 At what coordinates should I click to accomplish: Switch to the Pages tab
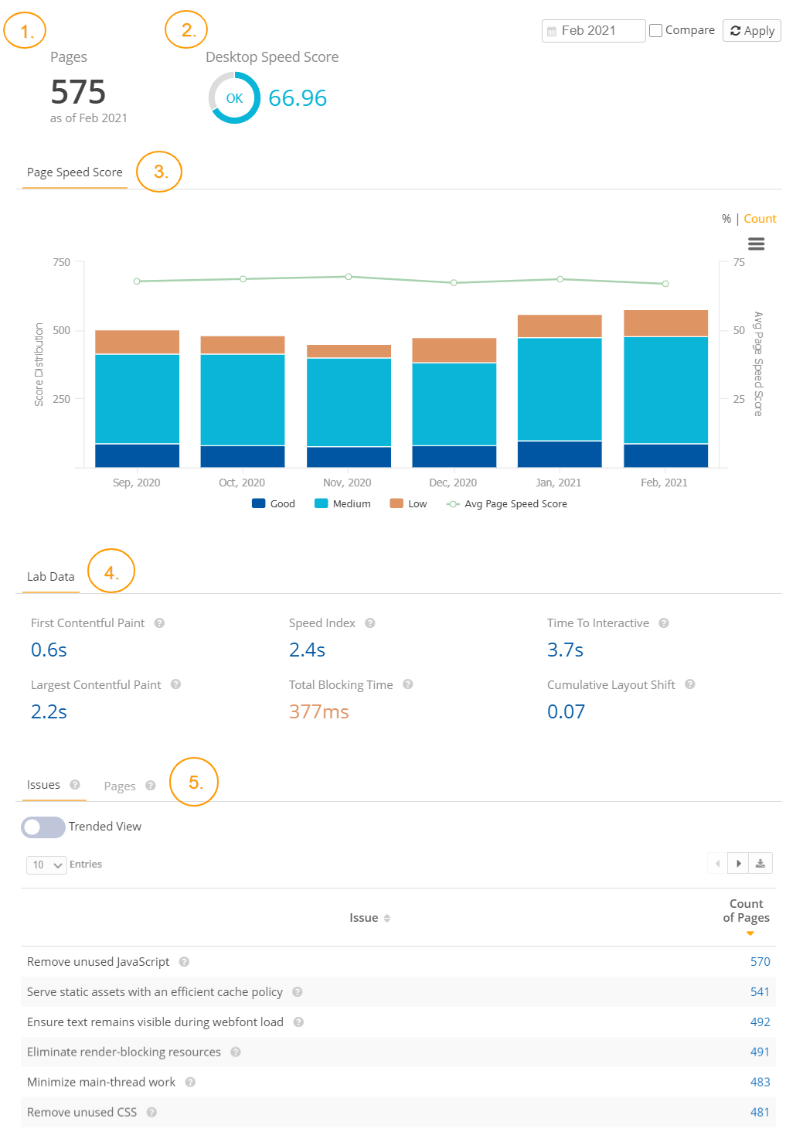(120, 785)
